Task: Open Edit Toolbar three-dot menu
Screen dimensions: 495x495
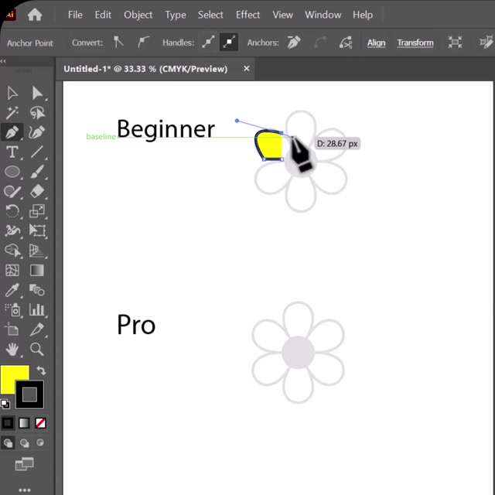Action: 24,489
